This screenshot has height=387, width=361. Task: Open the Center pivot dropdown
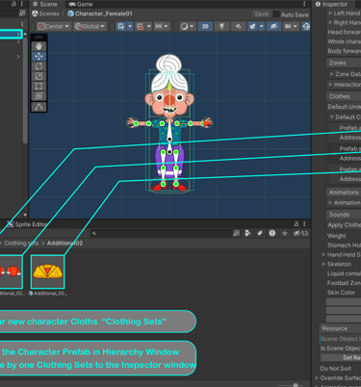pyautogui.click(x=54, y=26)
